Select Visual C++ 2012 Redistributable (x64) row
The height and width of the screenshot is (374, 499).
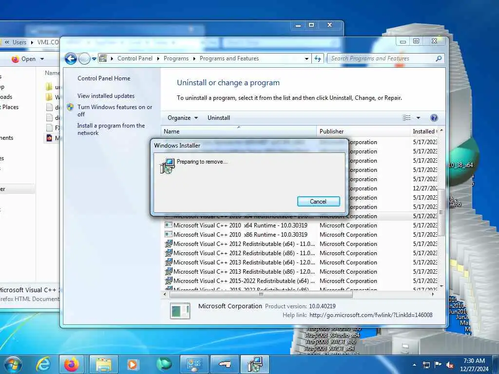[301, 244]
